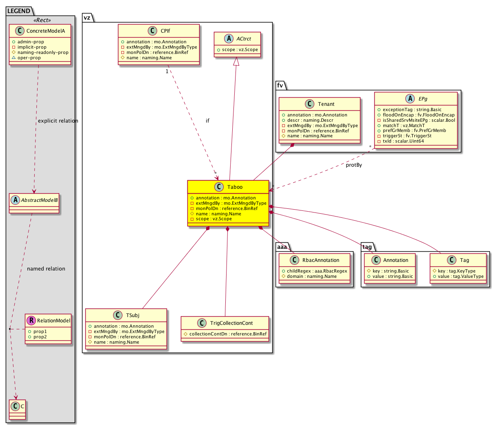Click the pink R icon of RelationModel
The width and height of the screenshot is (498, 427).
coord(31,321)
